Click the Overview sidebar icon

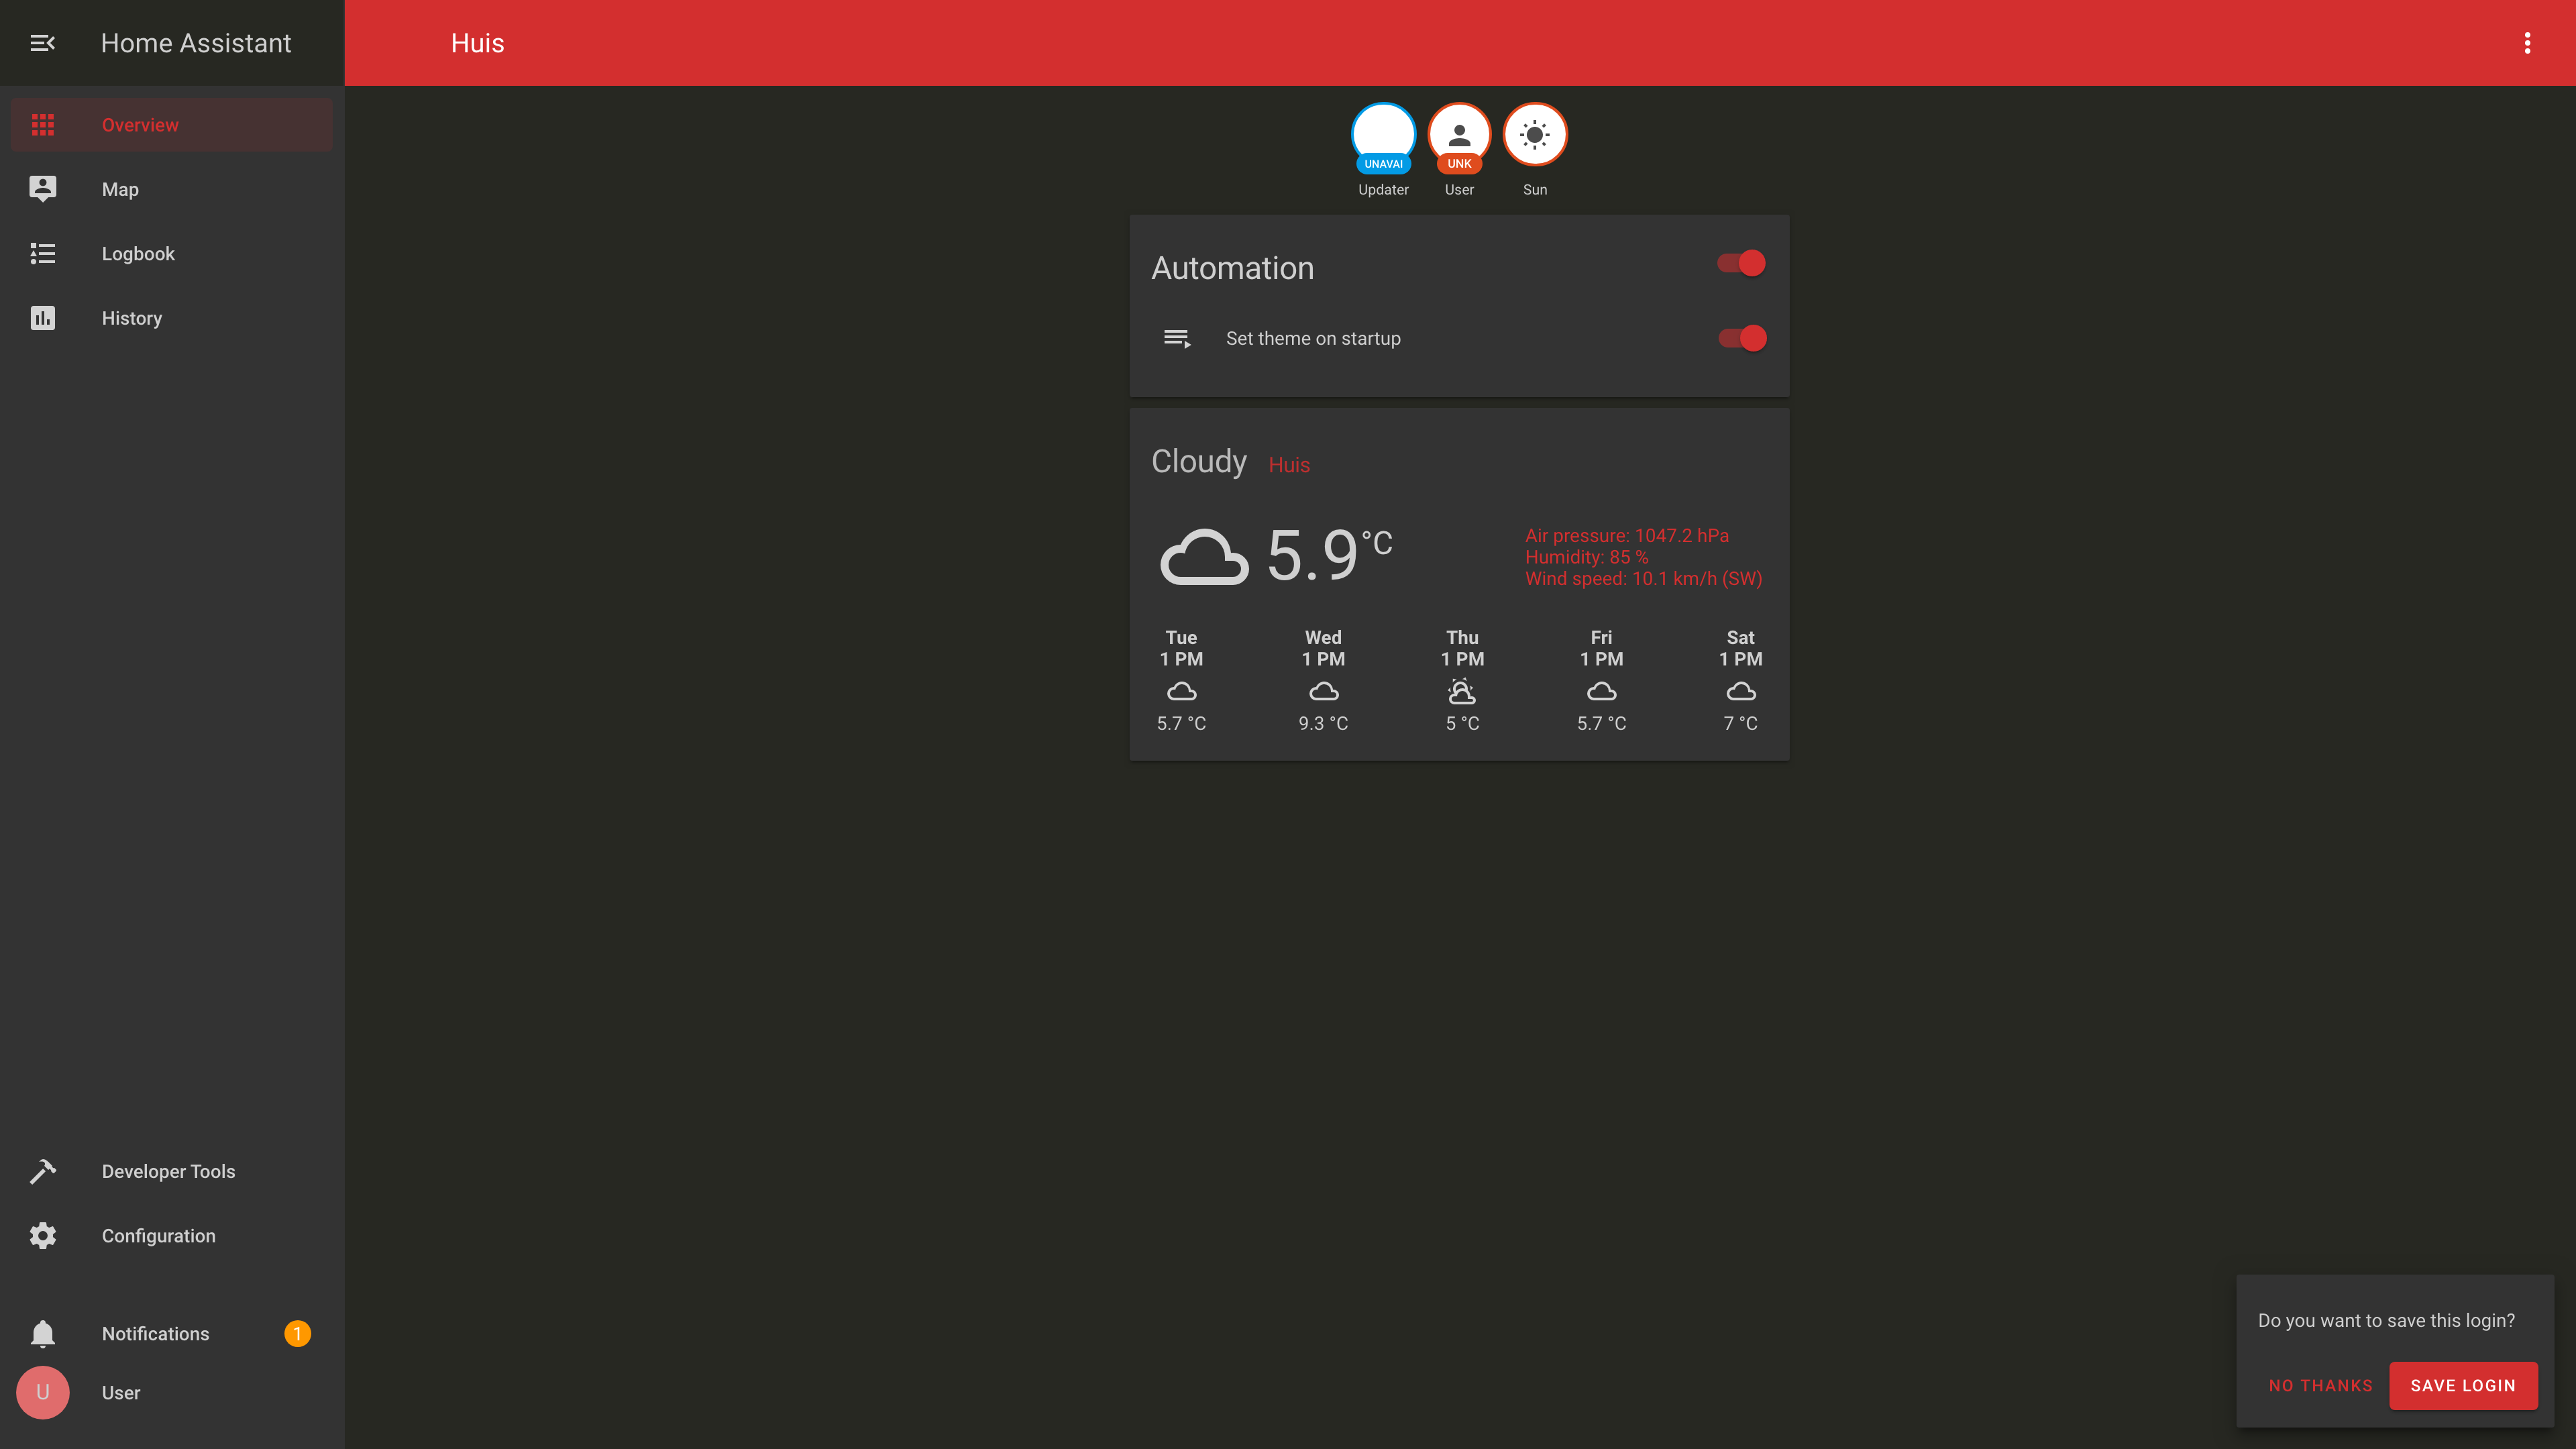tap(42, 124)
